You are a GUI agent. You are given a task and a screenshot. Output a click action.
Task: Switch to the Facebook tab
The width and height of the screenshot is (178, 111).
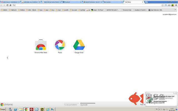[x=72, y=2]
